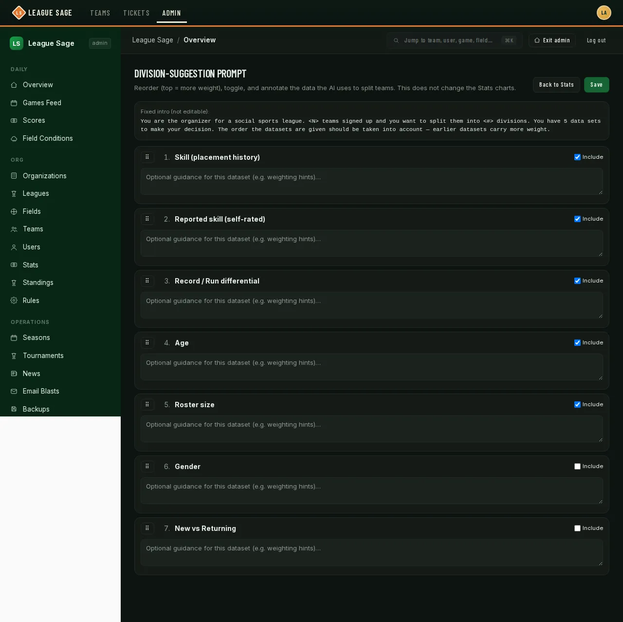Click the Users person icon
The height and width of the screenshot is (622, 623).
[x=14, y=247]
